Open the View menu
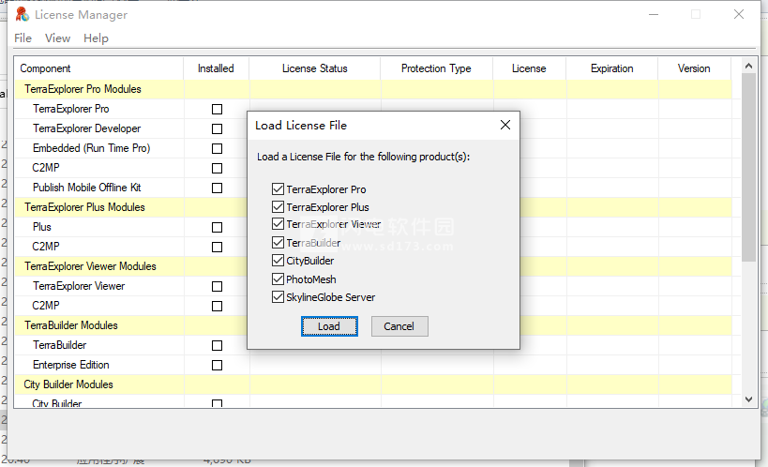This screenshot has width=768, height=467. point(58,38)
